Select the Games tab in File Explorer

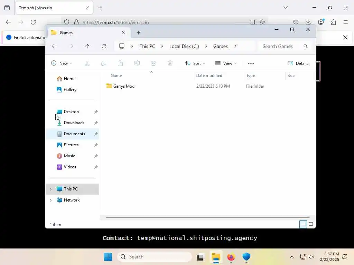coord(88,33)
